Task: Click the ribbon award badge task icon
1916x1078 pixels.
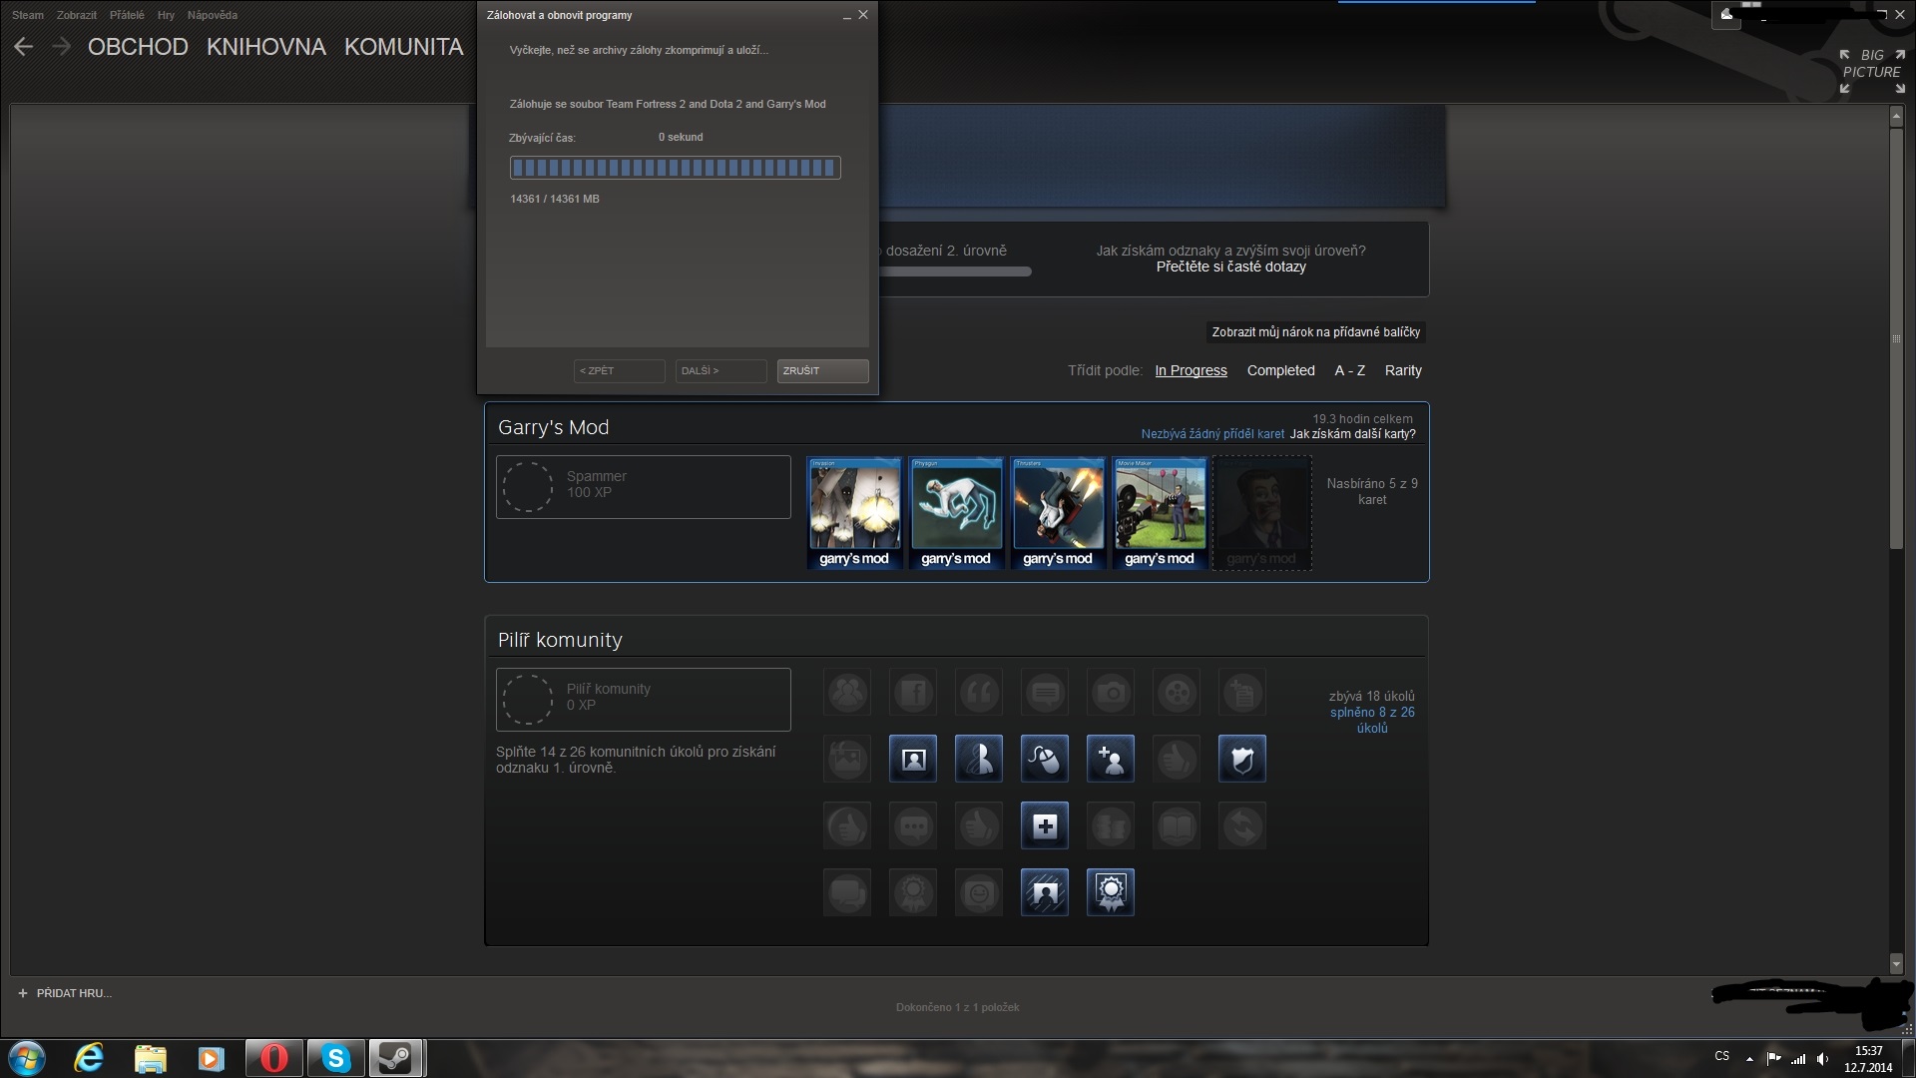Action: (x=1111, y=892)
